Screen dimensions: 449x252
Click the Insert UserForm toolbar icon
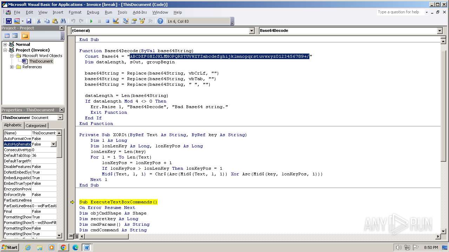point(16,21)
